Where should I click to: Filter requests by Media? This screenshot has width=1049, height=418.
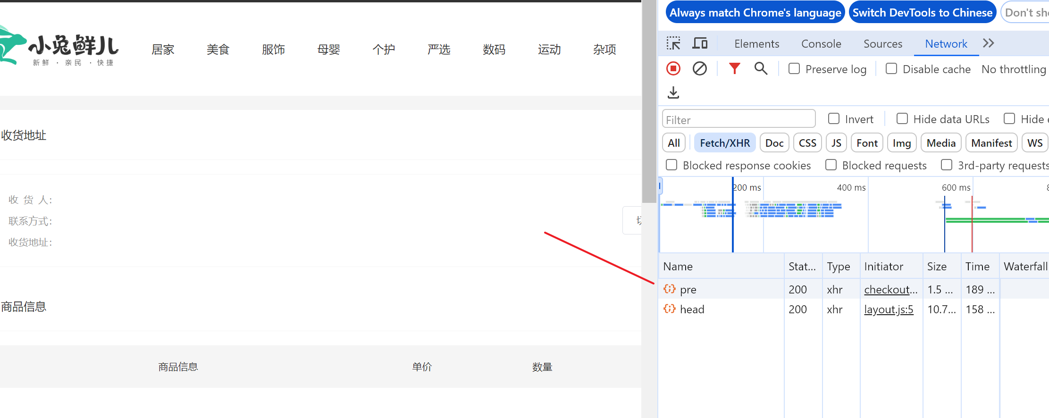tap(941, 143)
